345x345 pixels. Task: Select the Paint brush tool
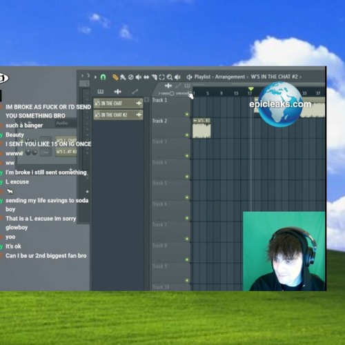(x=123, y=77)
